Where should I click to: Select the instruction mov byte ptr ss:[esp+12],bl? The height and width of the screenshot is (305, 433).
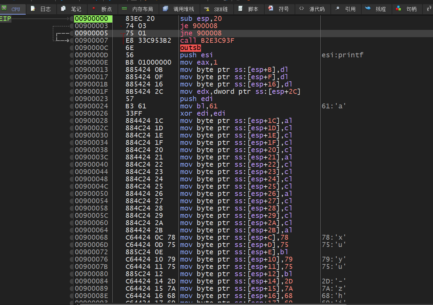click(x=236, y=274)
